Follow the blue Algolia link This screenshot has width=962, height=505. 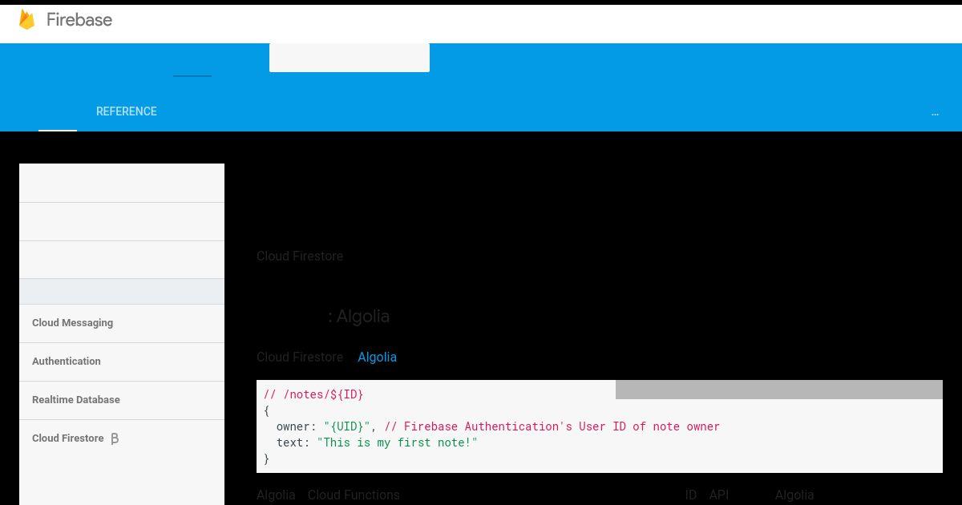coord(377,357)
